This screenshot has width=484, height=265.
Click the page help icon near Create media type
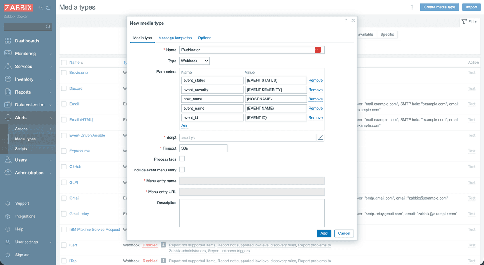pyautogui.click(x=412, y=7)
